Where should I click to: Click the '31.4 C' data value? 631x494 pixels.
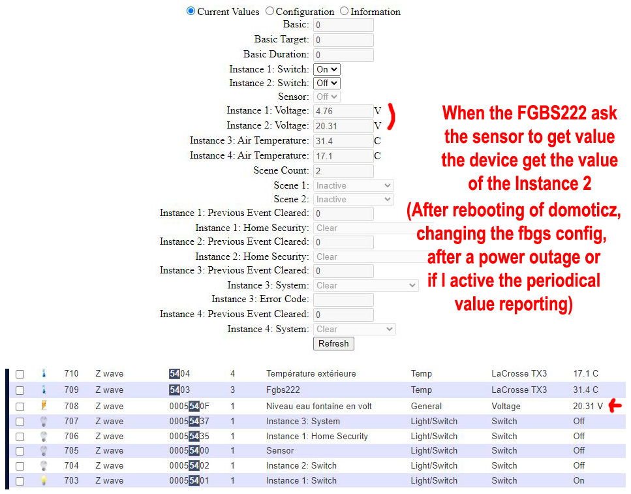(585, 390)
